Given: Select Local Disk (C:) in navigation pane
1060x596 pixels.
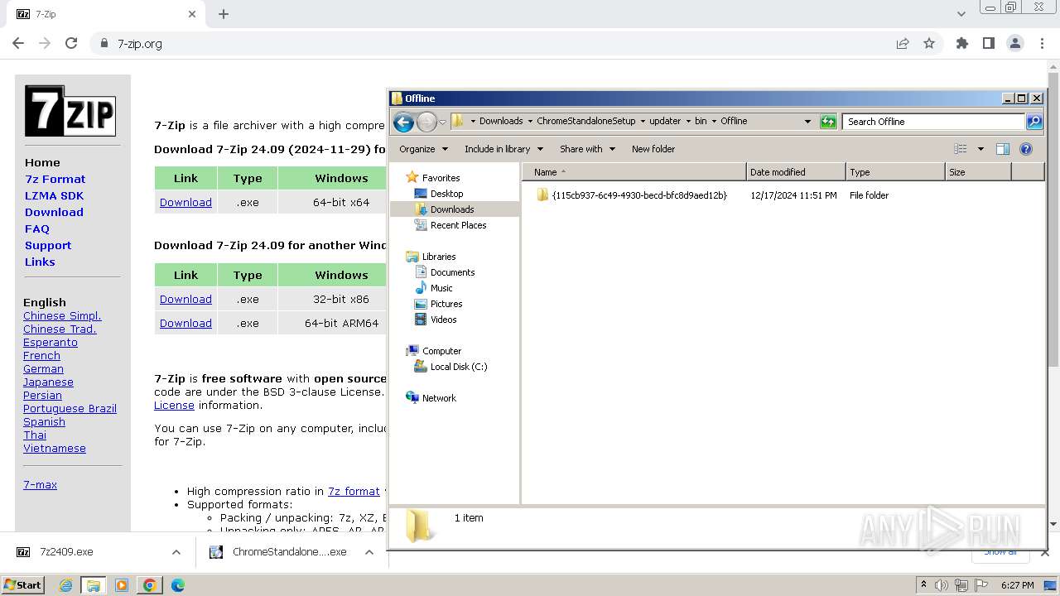Looking at the screenshot, I should pyautogui.click(x=459, y=367).
